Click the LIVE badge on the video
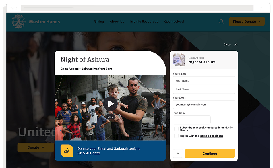Viewport: 273px width, 168px height. [x=110, y=117]
